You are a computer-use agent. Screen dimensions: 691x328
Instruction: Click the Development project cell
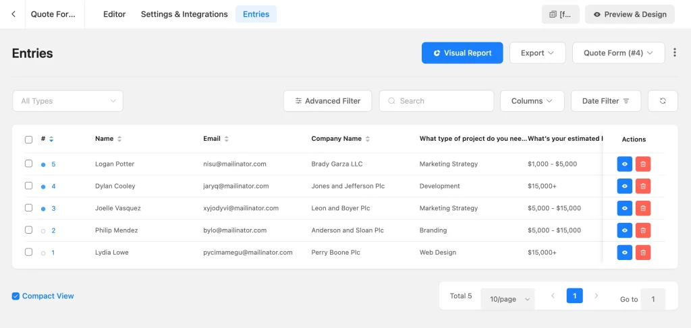point(440,186)
